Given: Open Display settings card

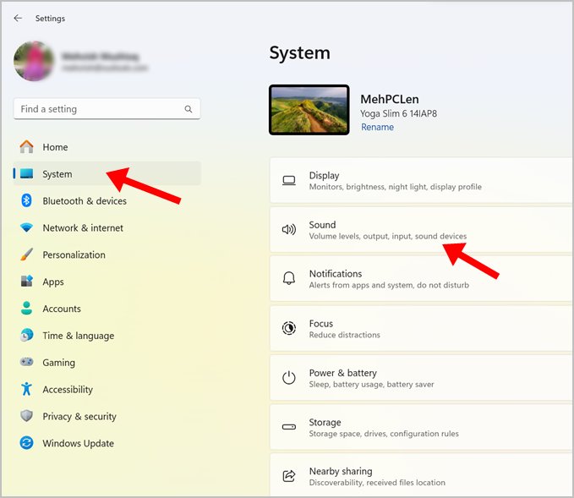Looking at the screenshot, I should click(x=421, y=181).
